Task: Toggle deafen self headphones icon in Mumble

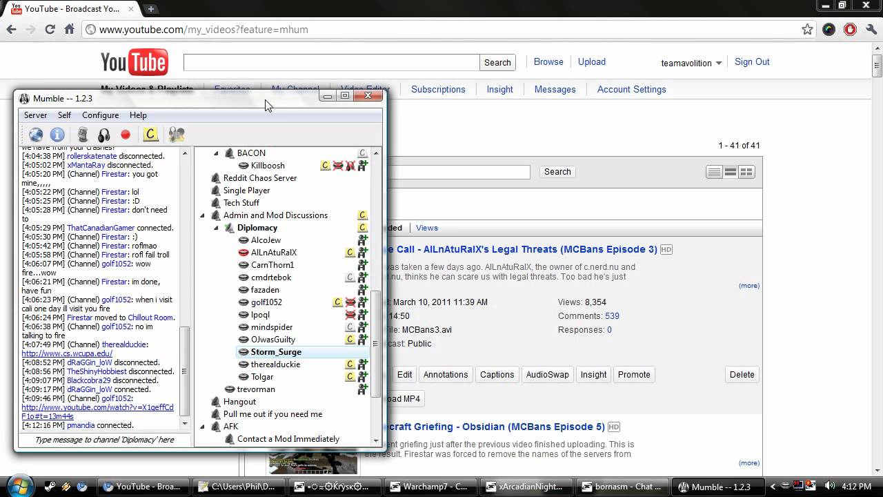Action: point(104,135)
